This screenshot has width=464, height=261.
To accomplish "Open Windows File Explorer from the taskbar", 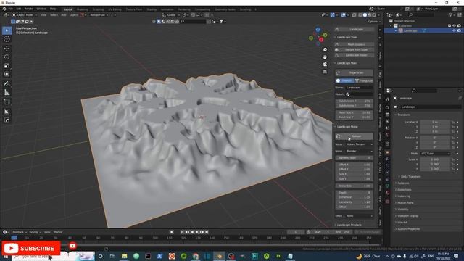I will point(124,256).
